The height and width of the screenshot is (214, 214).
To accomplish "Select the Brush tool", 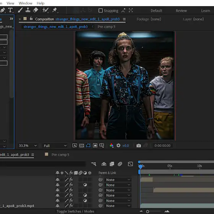I will tap(20, 10).
